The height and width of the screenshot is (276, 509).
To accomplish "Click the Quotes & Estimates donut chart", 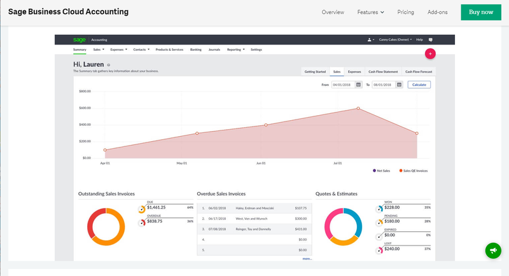I will point(343,226).
